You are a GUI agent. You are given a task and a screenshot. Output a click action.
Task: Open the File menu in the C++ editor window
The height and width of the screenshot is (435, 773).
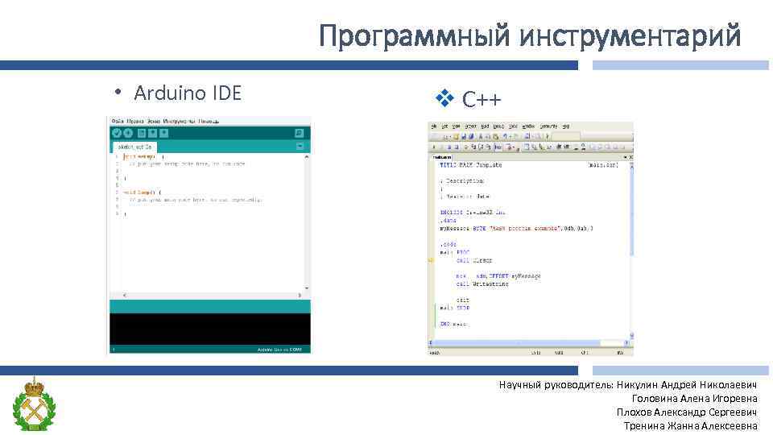click(434, 126)
